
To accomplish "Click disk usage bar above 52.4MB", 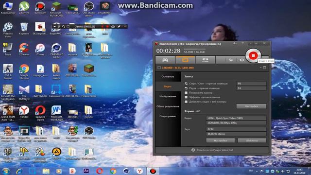I will [195, 49].
